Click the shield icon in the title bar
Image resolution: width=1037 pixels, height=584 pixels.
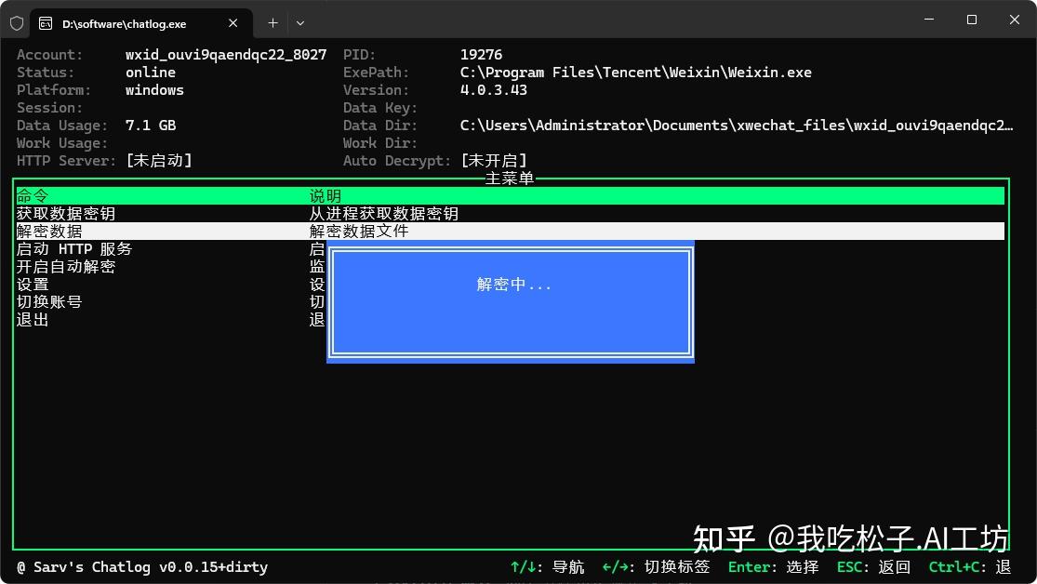click(x=16, y=22)
